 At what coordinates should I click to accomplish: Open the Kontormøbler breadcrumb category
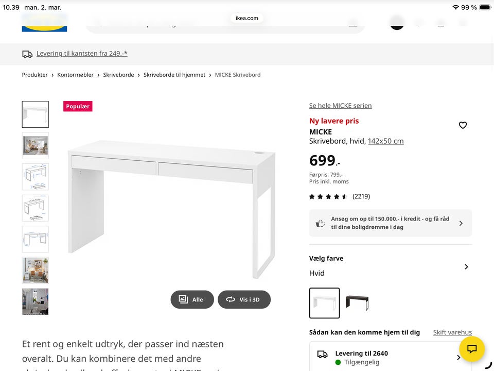click(75, 75)
